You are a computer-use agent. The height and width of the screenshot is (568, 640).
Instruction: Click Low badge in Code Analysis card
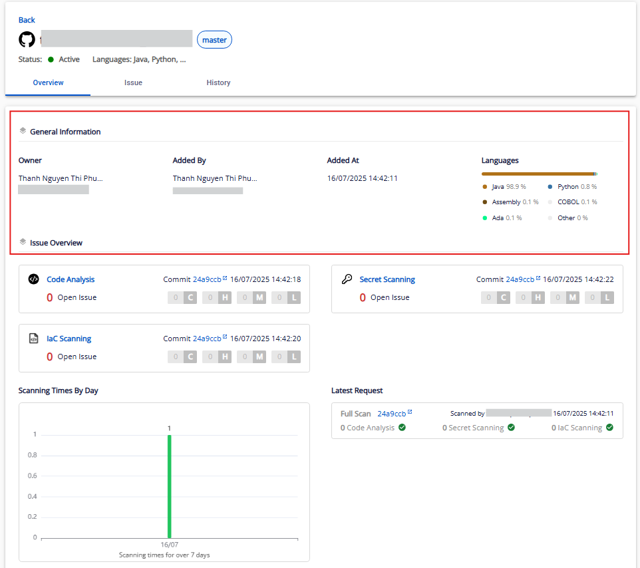pyautogui.click(x=286, y=297)
